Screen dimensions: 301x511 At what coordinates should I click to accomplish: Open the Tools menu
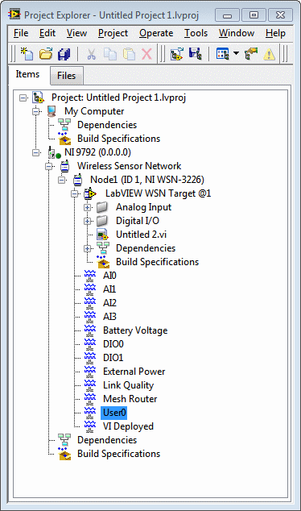click(x=196, y=33)
